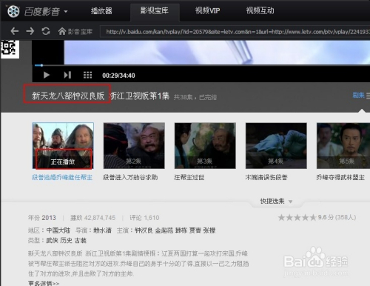Click director name 赖水清
Screen dimensions: 370x286
(102, 230)
